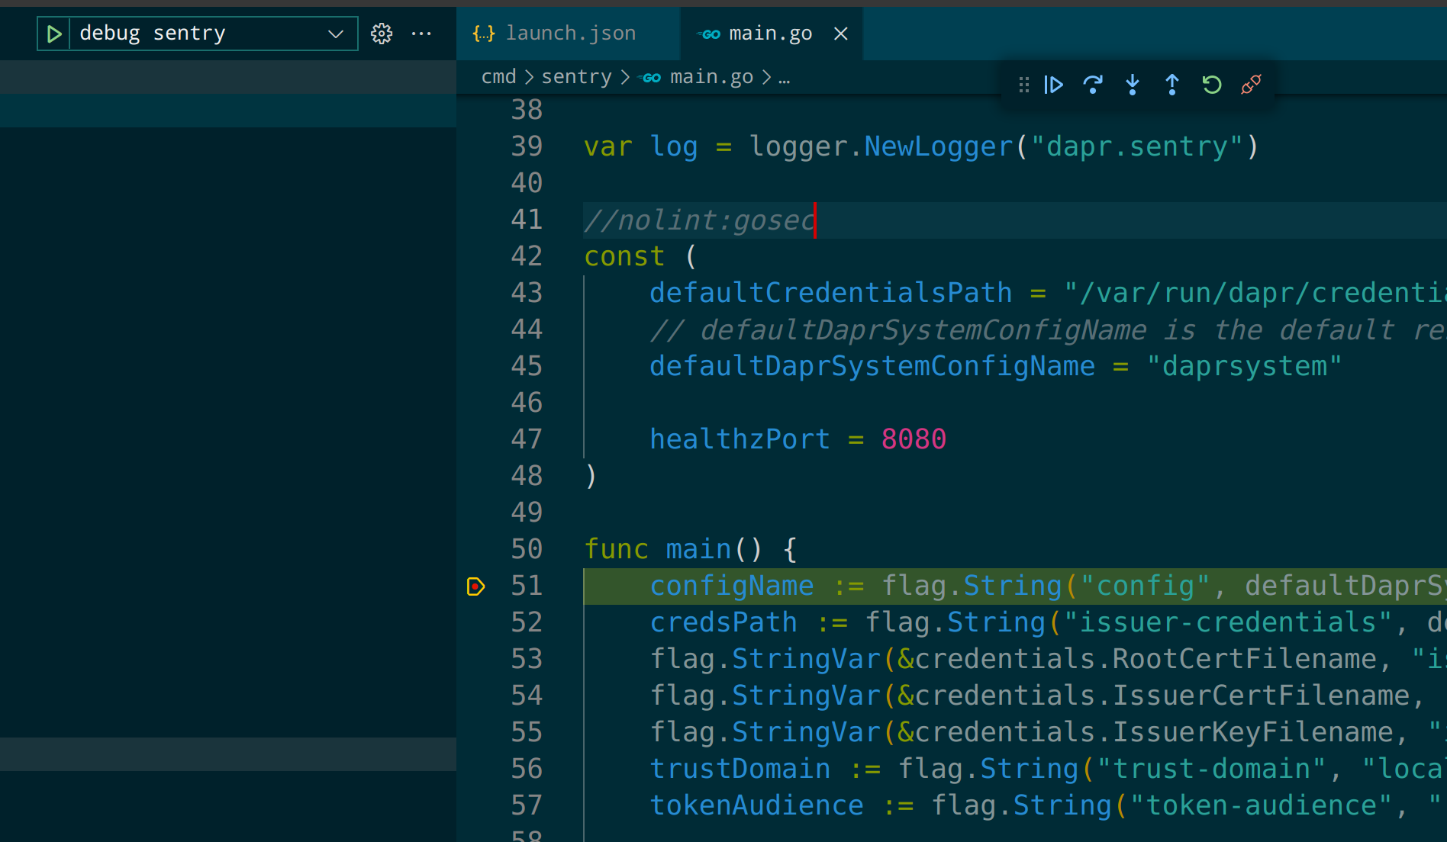Image resolution: width=1447 pixels, height=842 pixels.
Task: Select sentry in the breadcrumb path
Action: [x=576, y=76]
